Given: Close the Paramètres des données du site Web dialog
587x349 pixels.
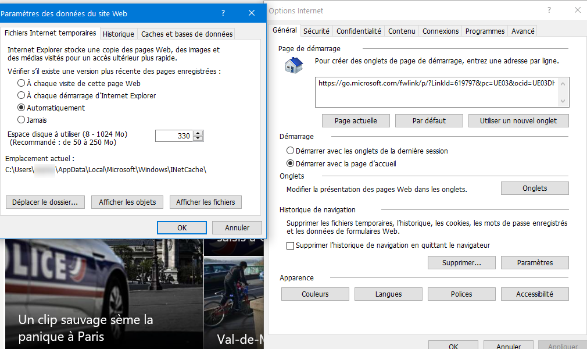Looking at the screenshot, I should click(x=252, y=13).
